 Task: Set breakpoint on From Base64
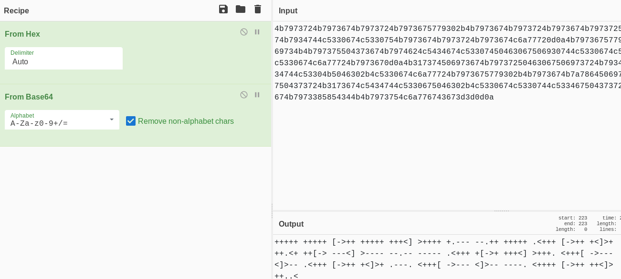point(257,95)
